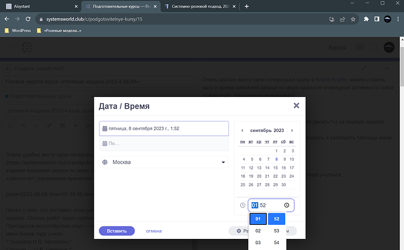Pick September 15 in the calendar

[x=276, y=168]
